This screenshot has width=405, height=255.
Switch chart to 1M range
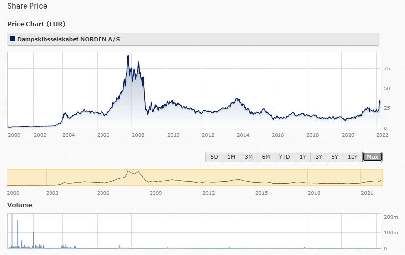(x=231, y=157)
